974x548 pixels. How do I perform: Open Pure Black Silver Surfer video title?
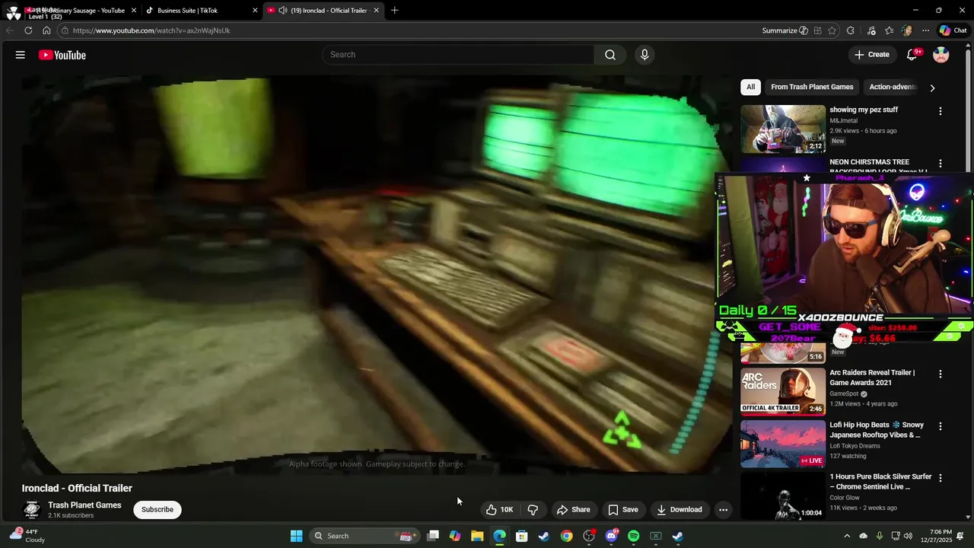[x=880, y=482]
